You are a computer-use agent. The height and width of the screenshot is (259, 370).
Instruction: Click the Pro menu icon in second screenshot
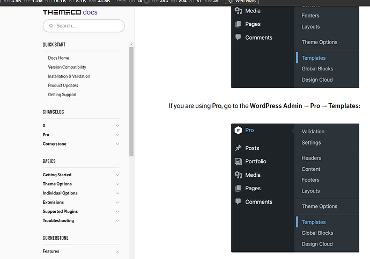click(238, 130)
